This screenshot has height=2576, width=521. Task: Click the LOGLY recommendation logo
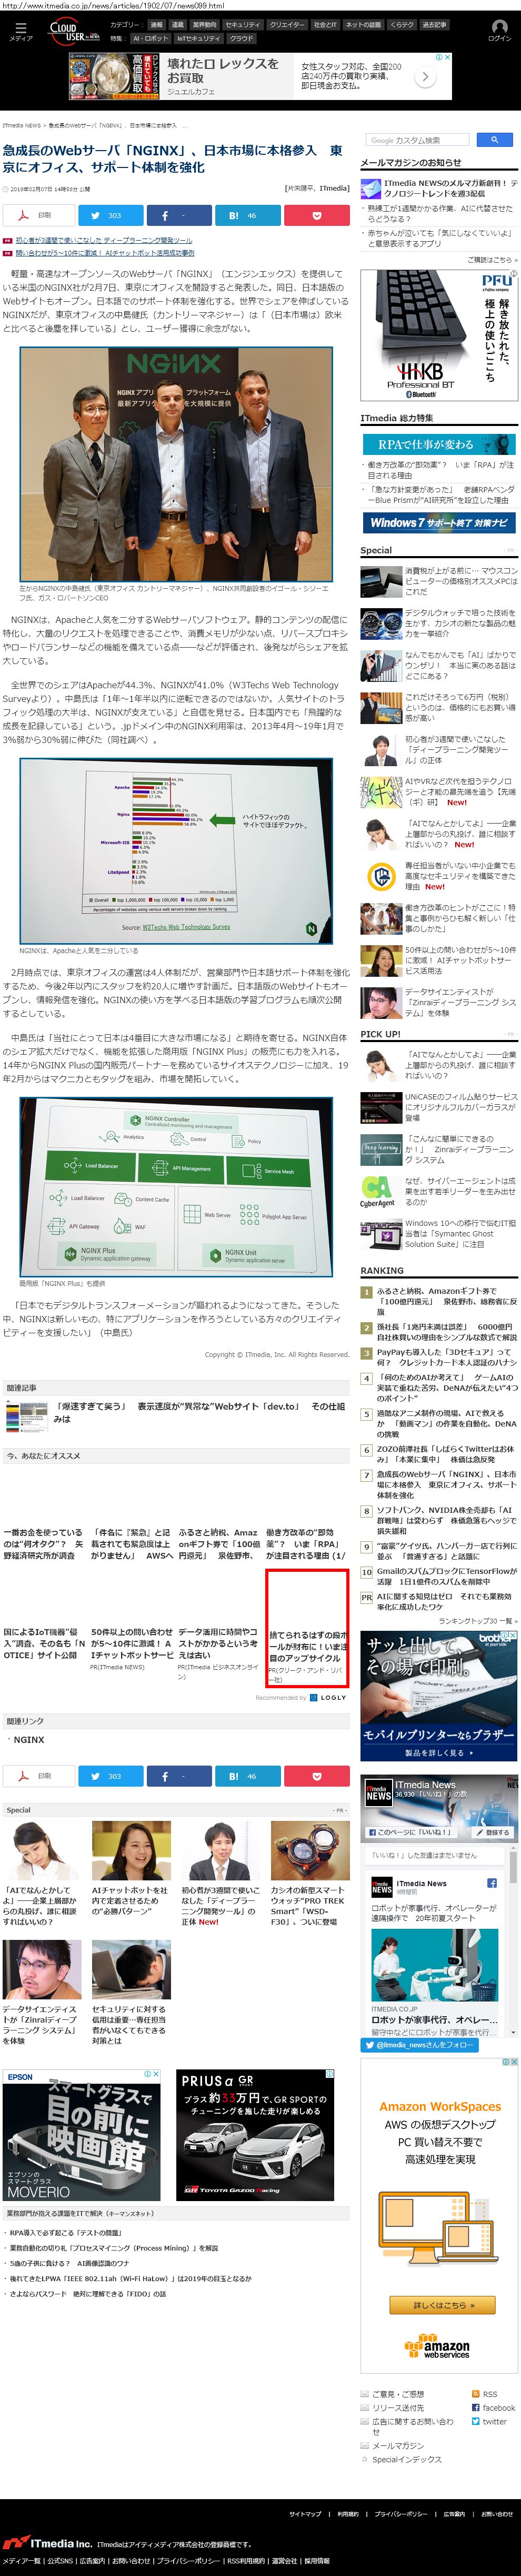tap(327, 1697)
